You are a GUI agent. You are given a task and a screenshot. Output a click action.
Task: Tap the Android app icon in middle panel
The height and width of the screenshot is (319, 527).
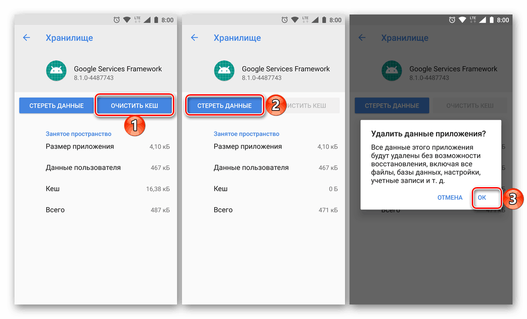coord(224,71)
